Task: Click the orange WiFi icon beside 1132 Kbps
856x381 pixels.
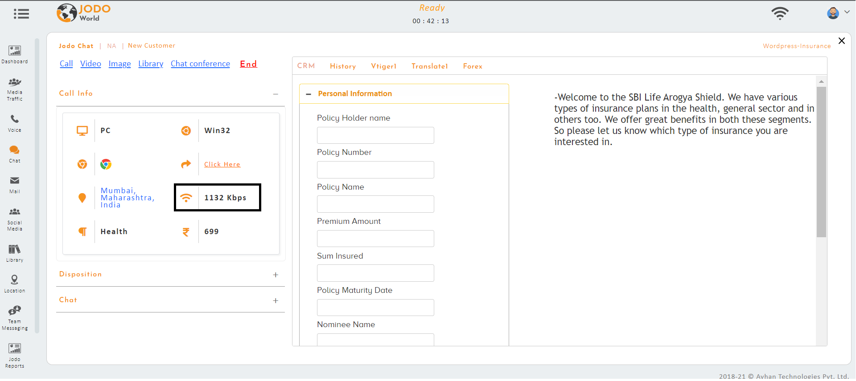Action: 186,198
